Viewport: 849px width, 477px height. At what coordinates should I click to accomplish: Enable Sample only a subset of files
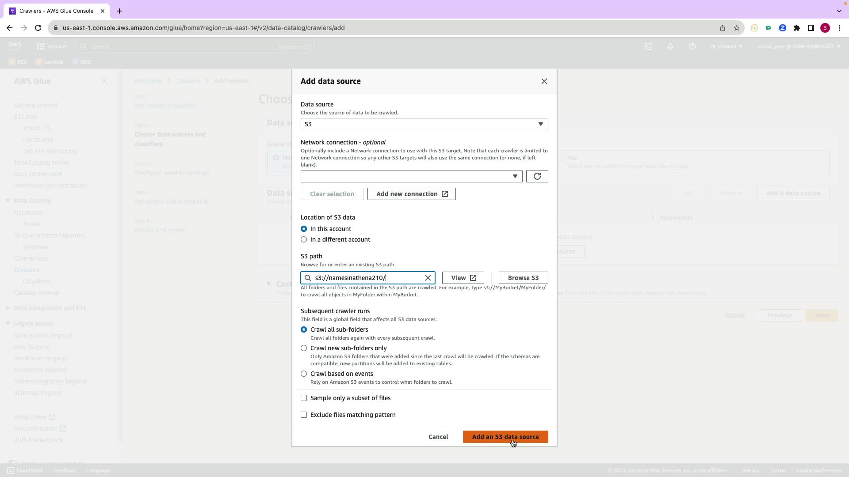click(304, 398)
